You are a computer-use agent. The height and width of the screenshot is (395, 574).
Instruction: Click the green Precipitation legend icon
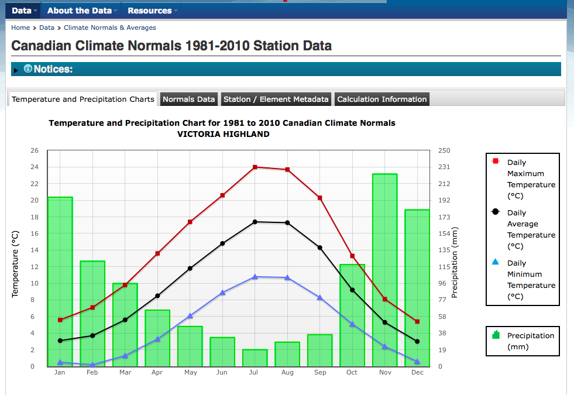coord(496,335)
